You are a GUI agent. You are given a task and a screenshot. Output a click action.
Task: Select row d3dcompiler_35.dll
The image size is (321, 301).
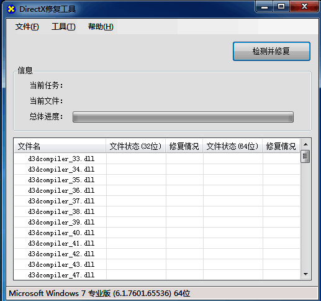(157, 180)
